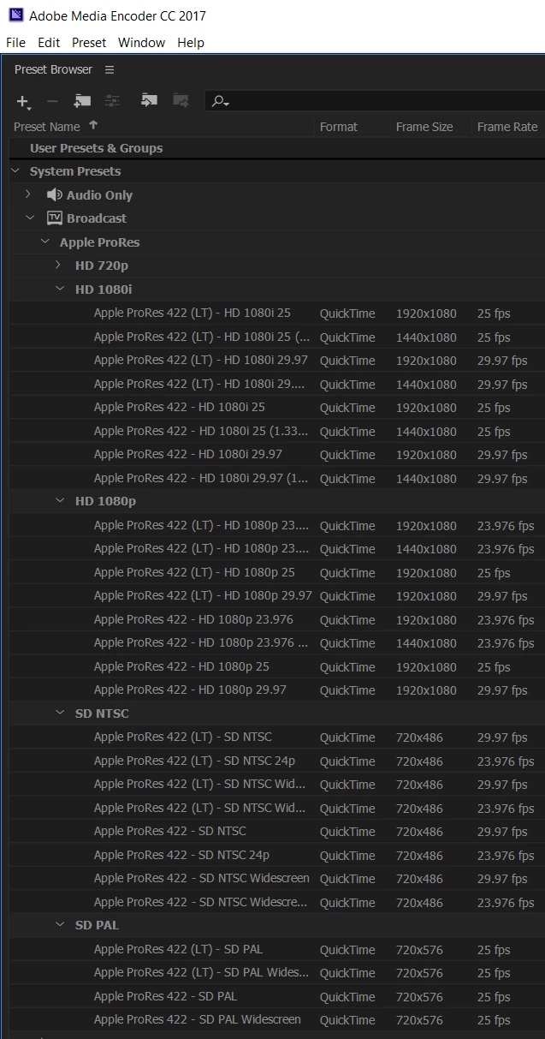Click the Adobe Media Encoder app icon
545x1039 pixels.
click(15, 15)
